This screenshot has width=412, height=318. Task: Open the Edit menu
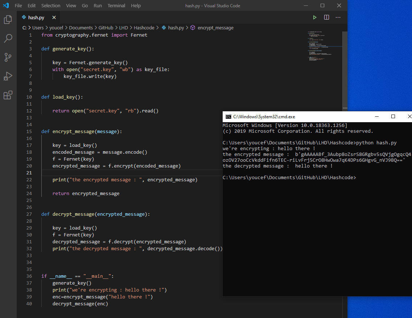point(32,5)
